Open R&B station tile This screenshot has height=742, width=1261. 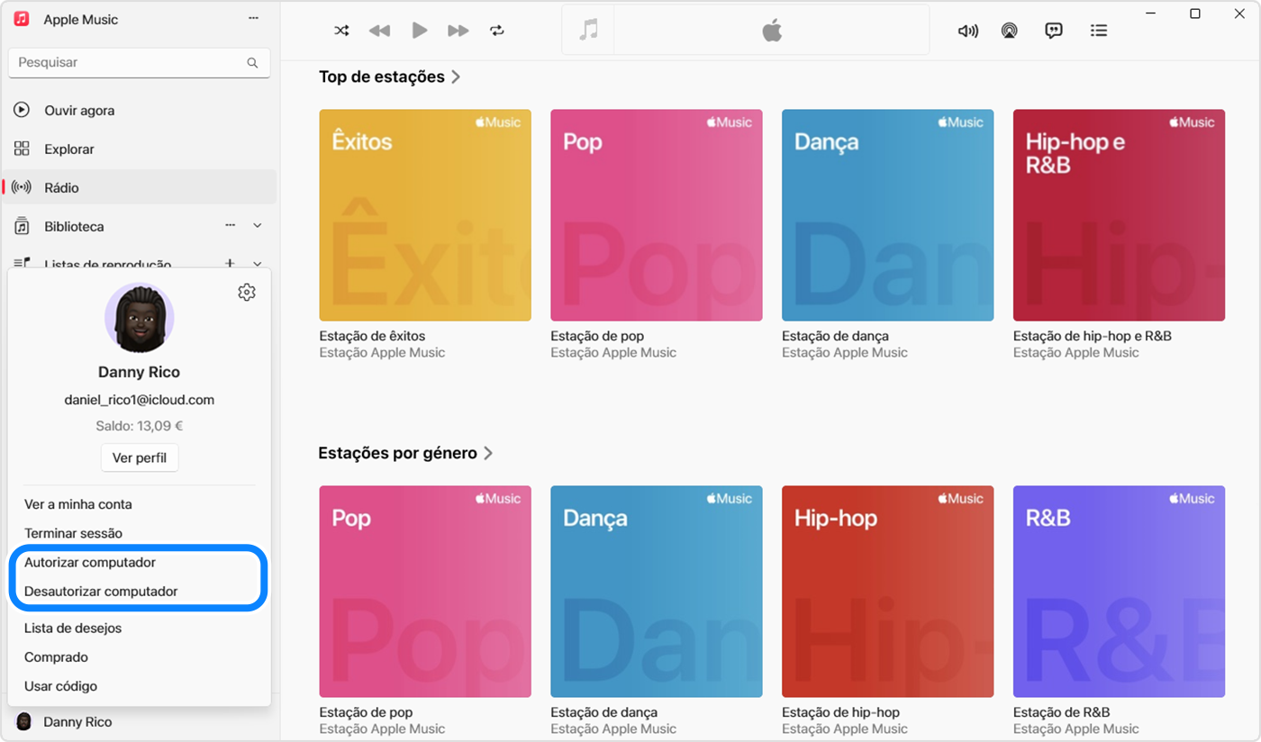point(1120,592)
